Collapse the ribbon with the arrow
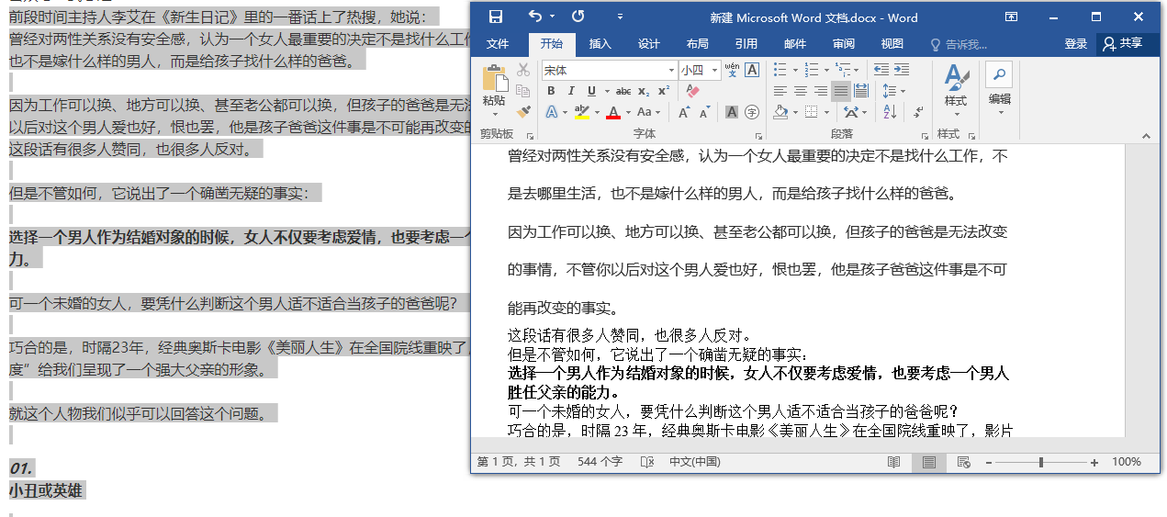 coord(1146,136)
